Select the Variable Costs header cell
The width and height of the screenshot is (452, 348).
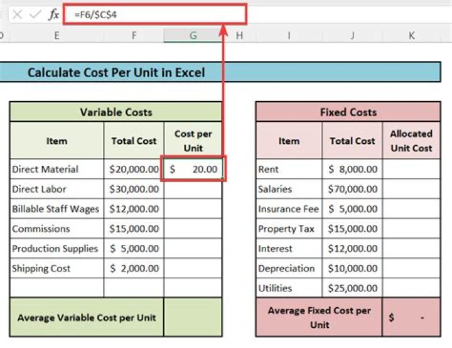(116, 112)
